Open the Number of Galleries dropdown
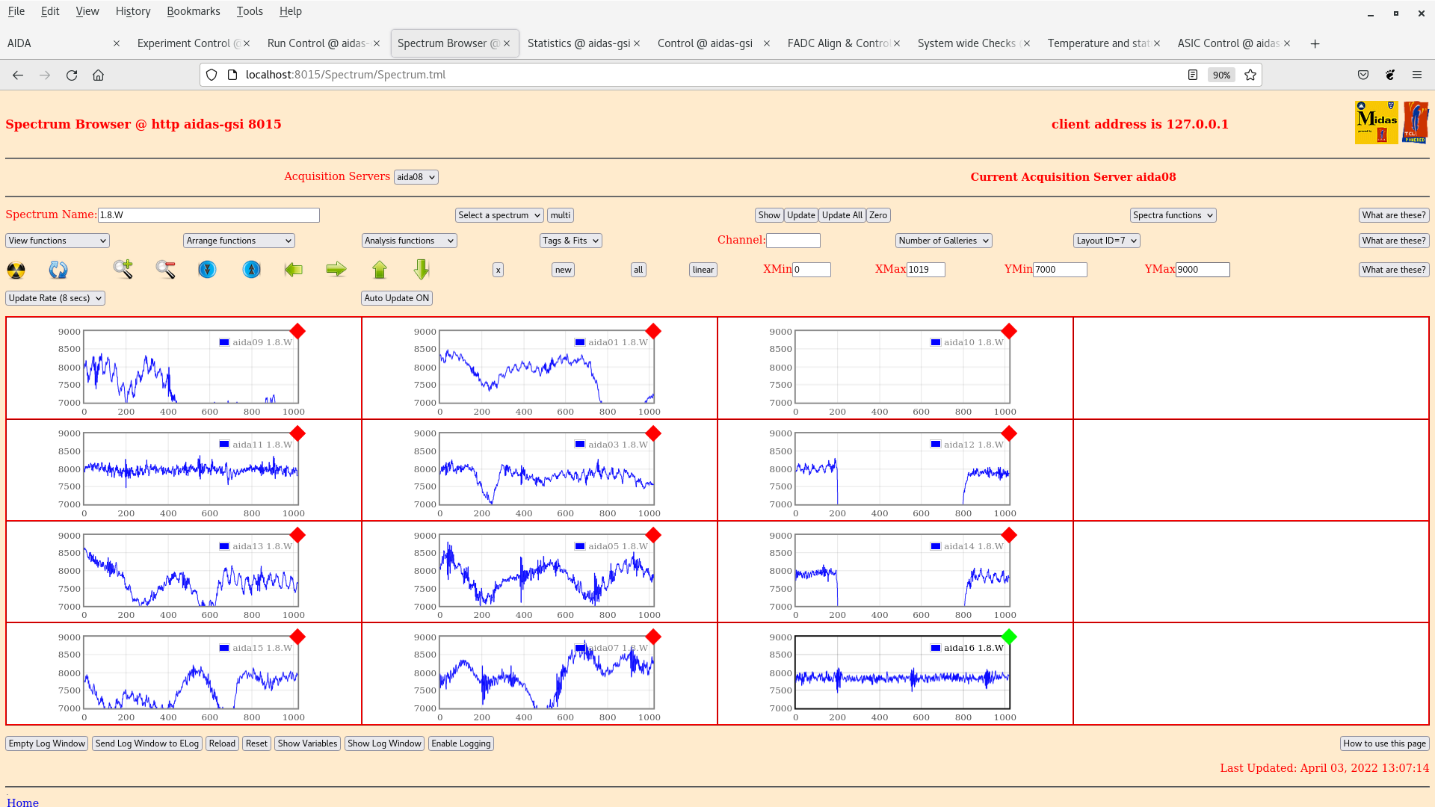 [943, 241]
